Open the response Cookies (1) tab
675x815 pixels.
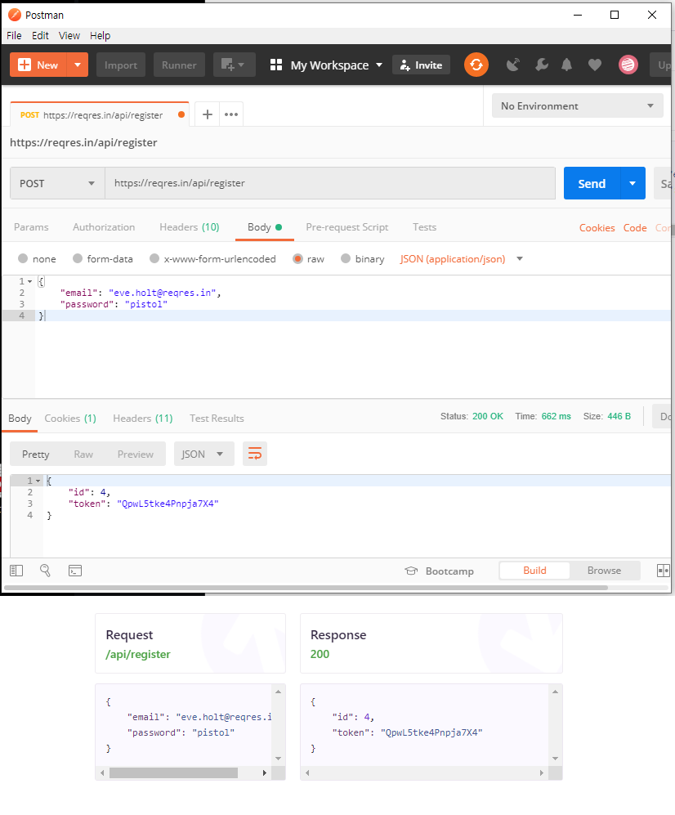pyautogui.click(x=70, y=419)
